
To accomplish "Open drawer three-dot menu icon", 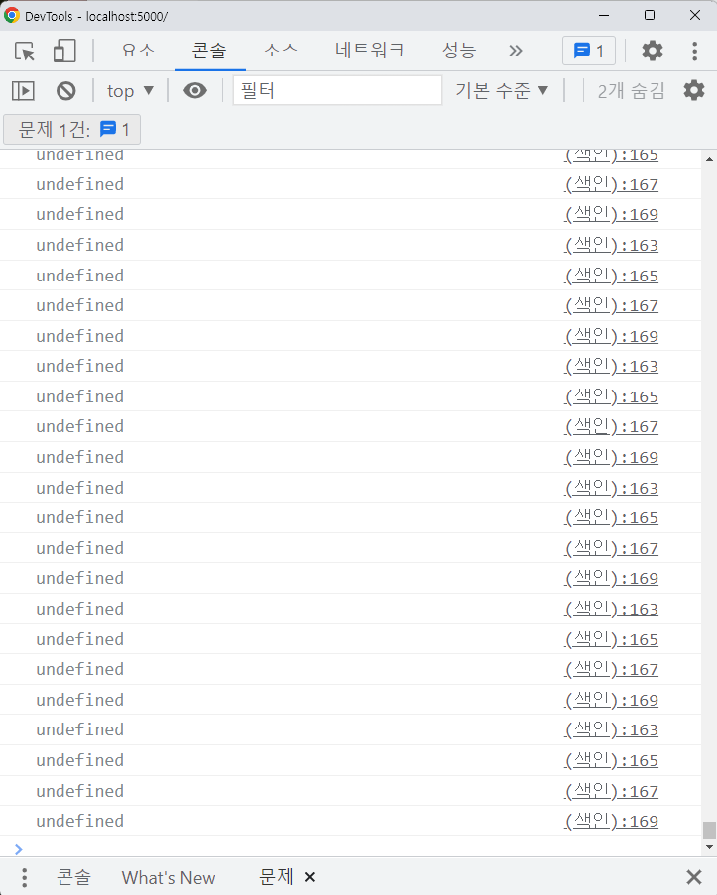I will (25, 877).
